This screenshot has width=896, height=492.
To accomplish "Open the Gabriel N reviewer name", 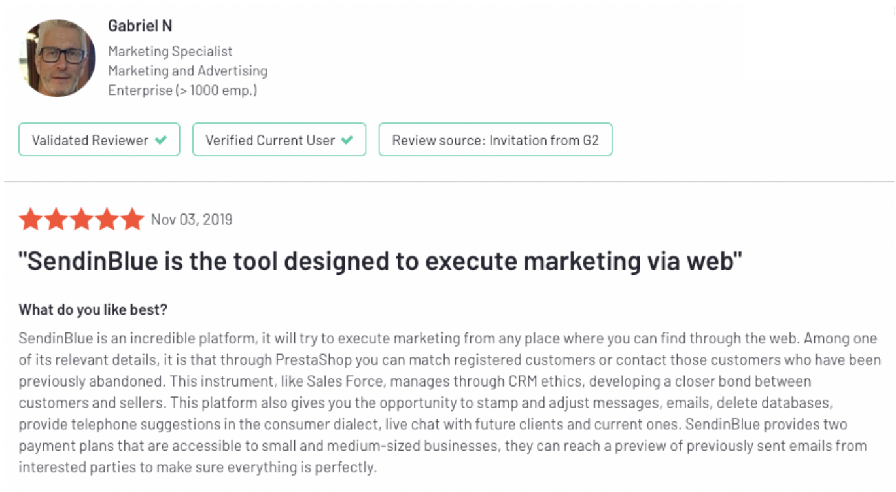I will 140,26.
